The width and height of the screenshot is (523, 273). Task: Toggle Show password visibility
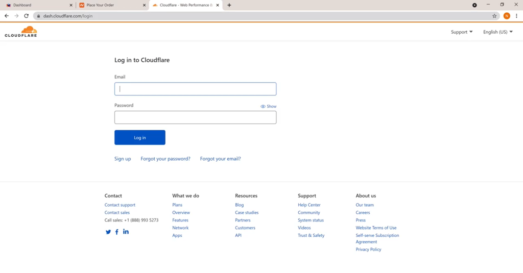click(x=269, y=106)
